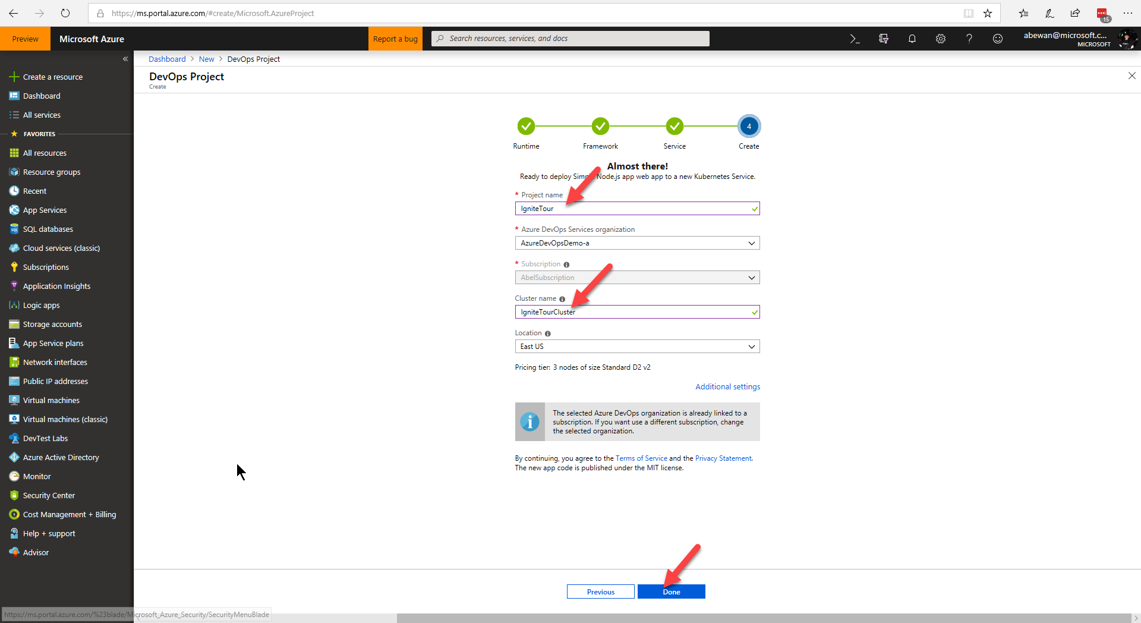Click the New breadcrumb link
Viewport: 1141px width, 623px height.
pyautogui.click(x=206, y=59)
